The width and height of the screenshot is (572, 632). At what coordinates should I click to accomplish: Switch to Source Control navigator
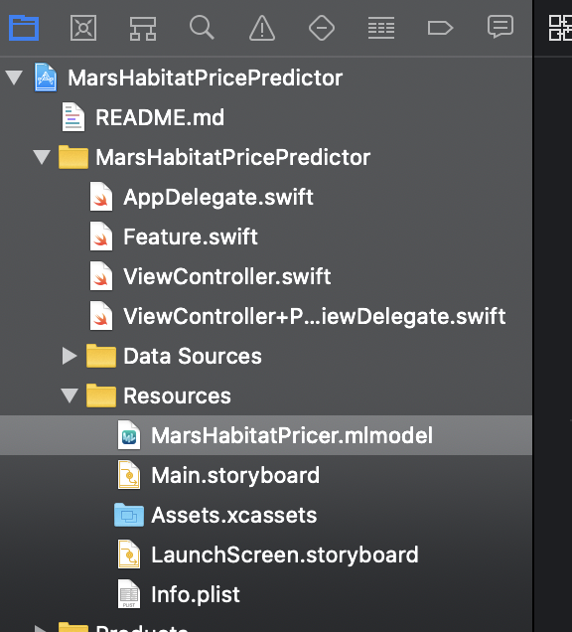pos(83,28)
